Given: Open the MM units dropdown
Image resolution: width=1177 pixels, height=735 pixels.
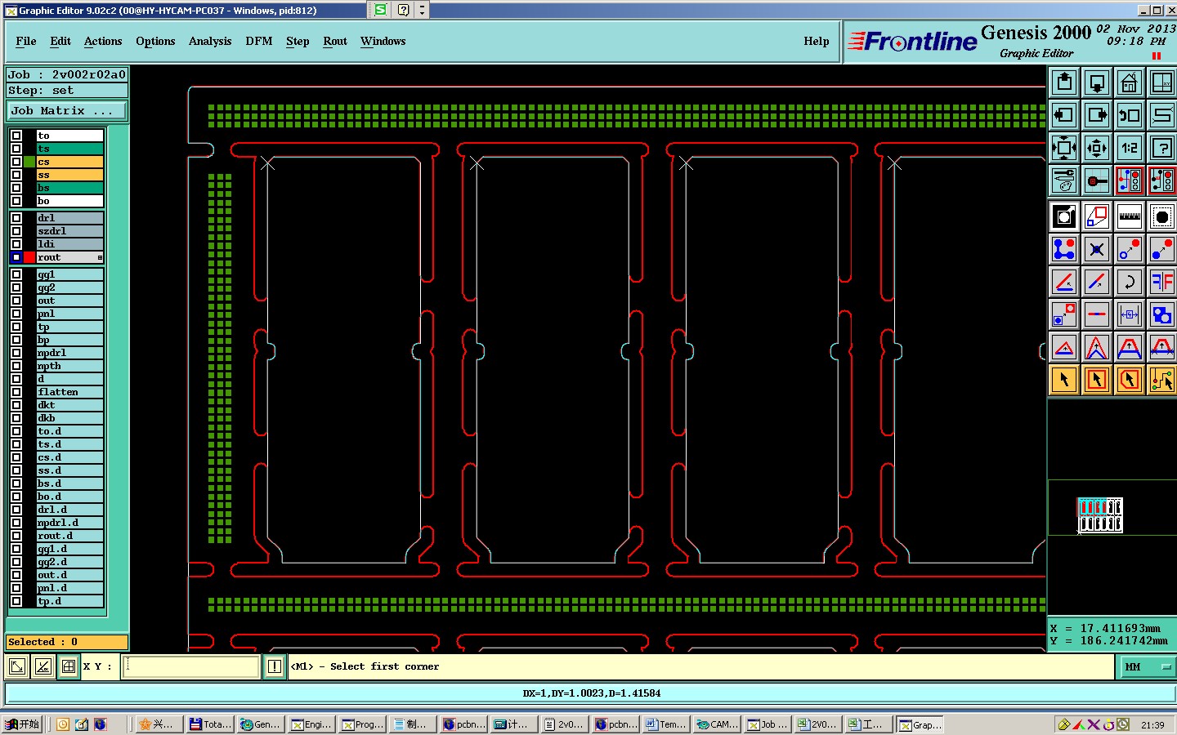Looking at the screenshot, I should coord(1146,667).
